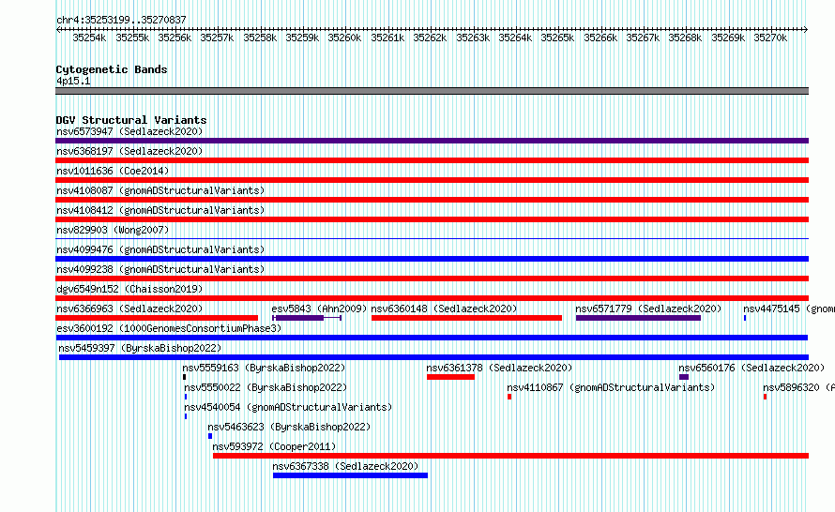Click nsv5559163 (ByrskaBishop2022) label
Screen dimensions: 835x512
tap(265, 368)
